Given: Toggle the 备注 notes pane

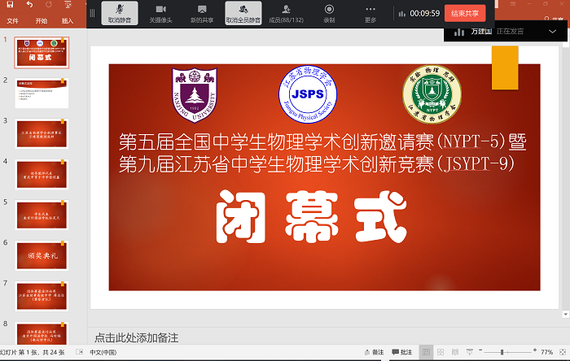Looking at the screenshot, I should pyautogui.click(x=374, y=352).
